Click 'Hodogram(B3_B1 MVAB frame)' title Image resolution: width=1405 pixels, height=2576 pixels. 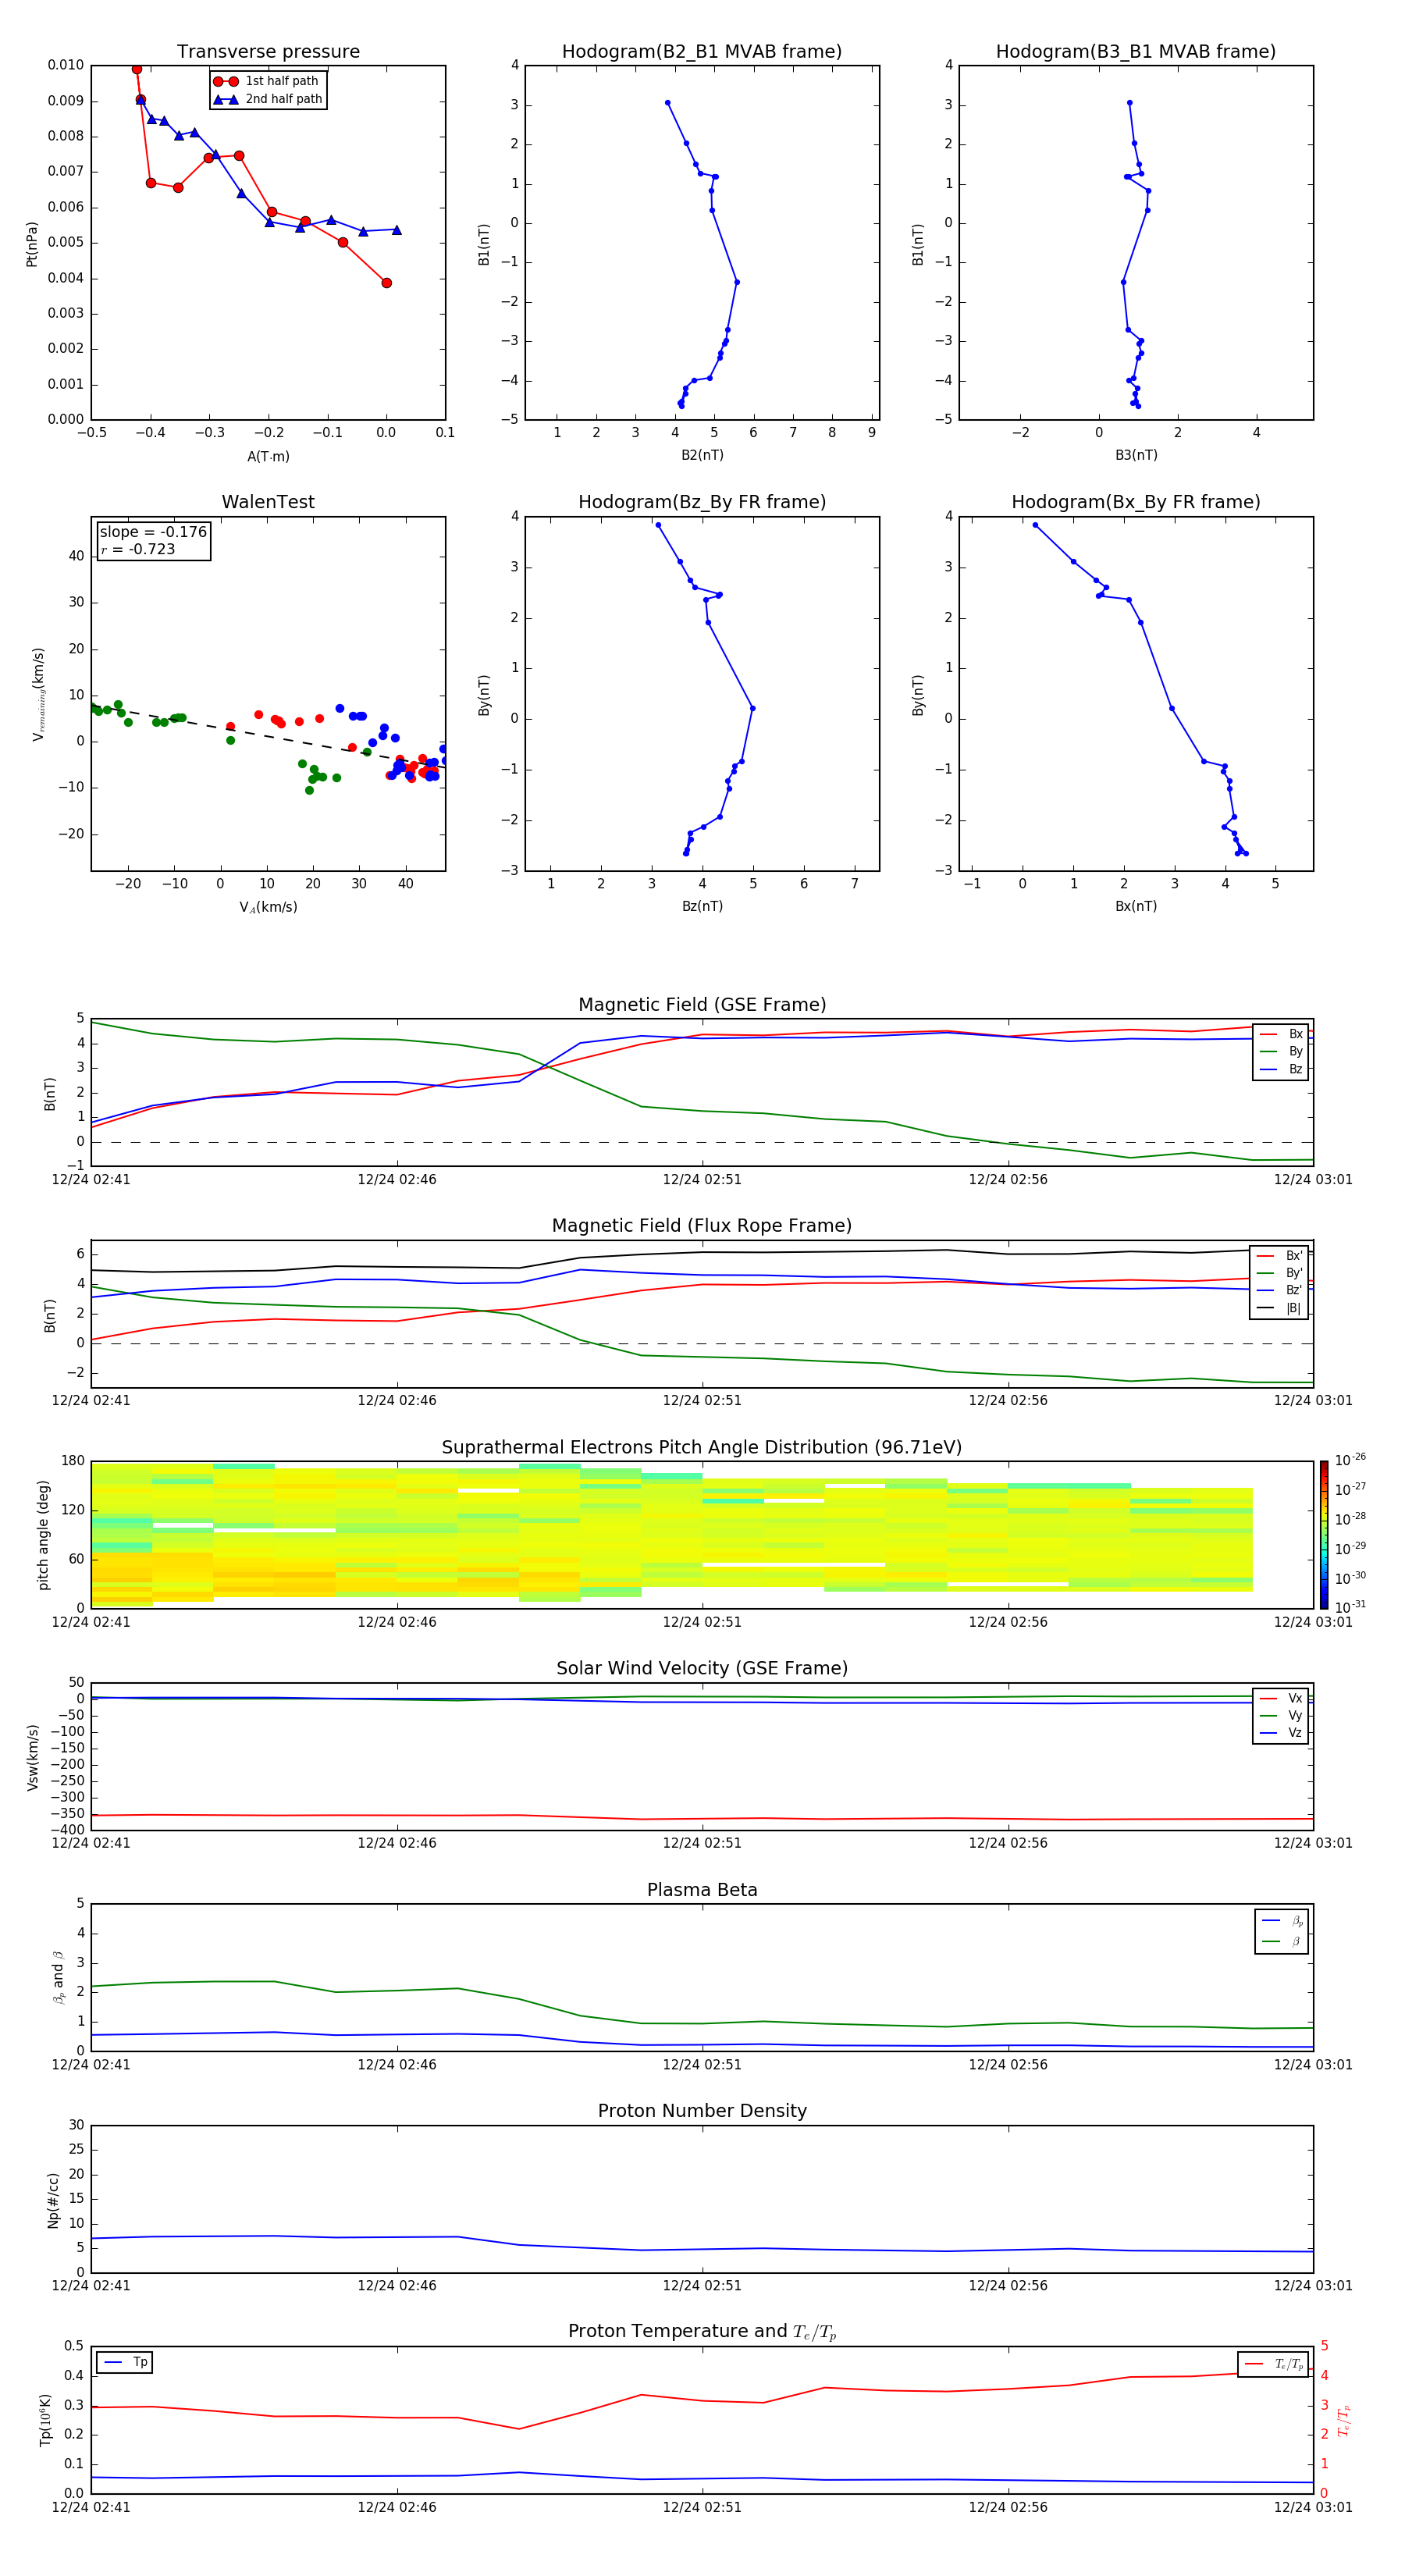click(1136, 51)
